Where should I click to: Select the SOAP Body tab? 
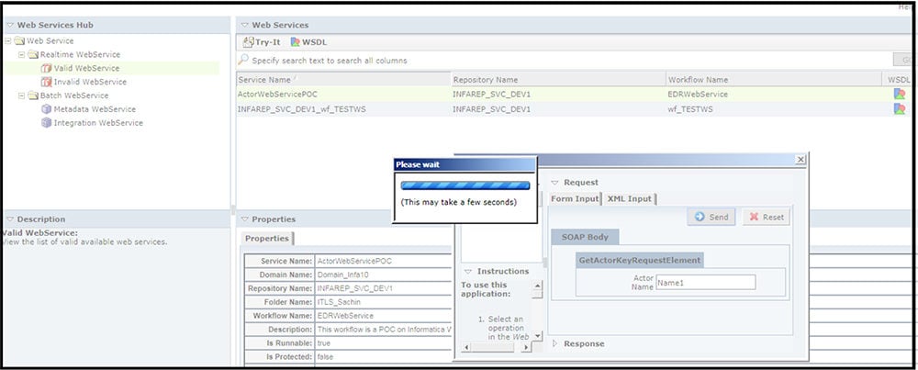point(585,237)
